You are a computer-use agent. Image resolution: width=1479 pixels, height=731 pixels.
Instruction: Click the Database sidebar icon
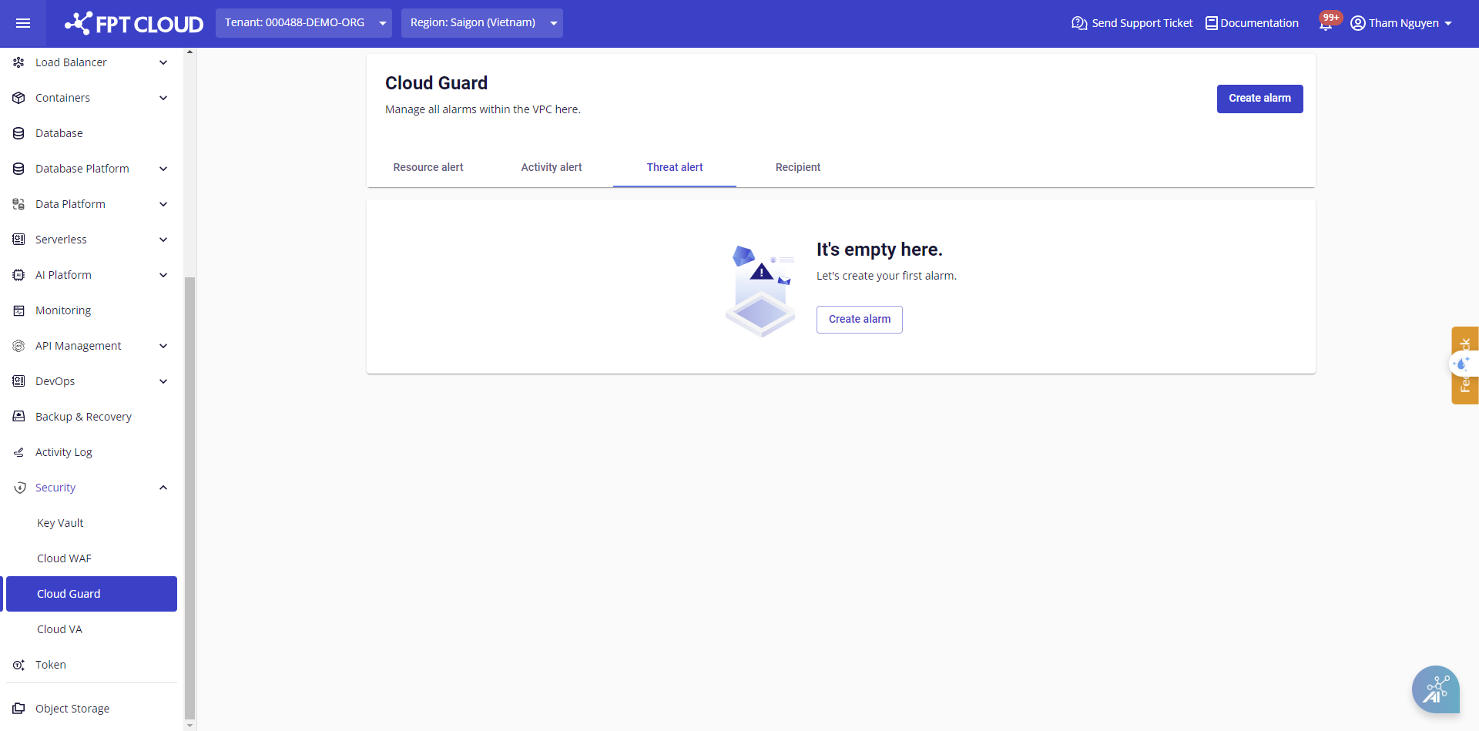click(x=19, y=133)
